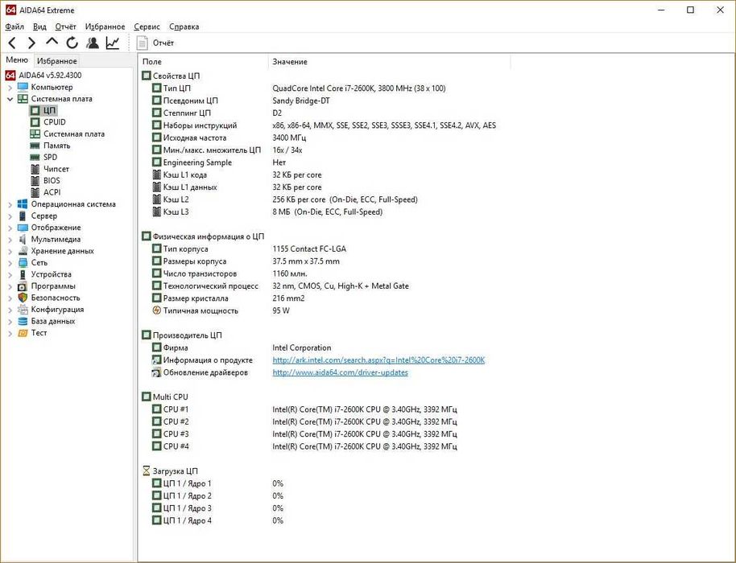
Task: Expand the Хранение данных tree node
Action: click(10, 251)
